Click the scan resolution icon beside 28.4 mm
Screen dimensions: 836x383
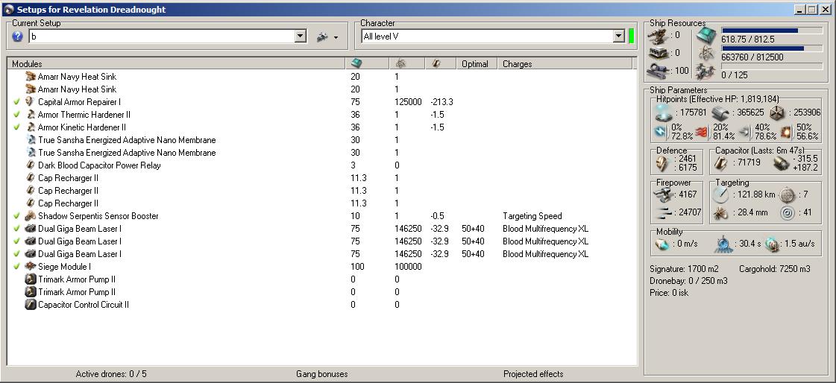coord(722,212)
